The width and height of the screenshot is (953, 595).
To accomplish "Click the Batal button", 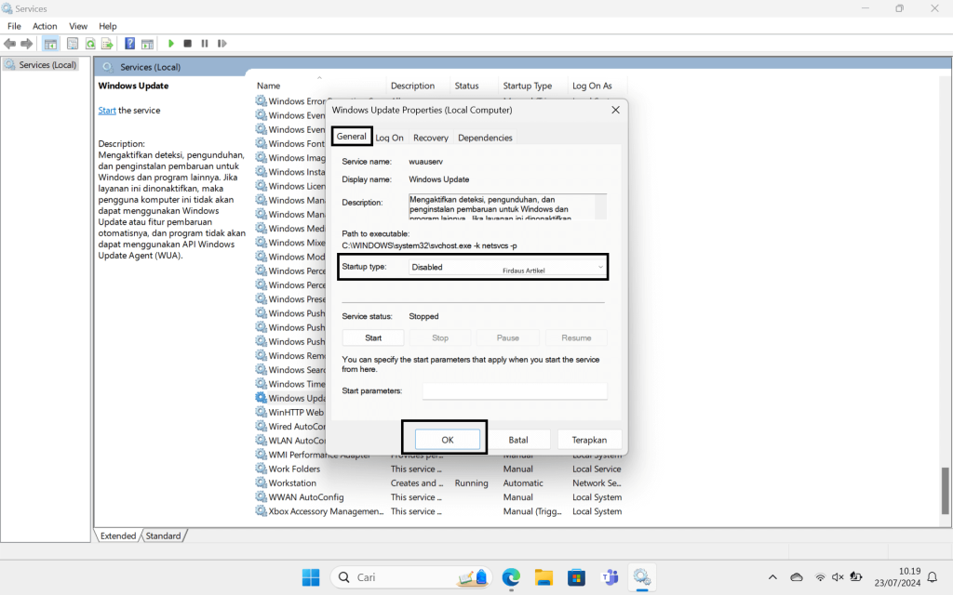I will [x=517, y=440].
